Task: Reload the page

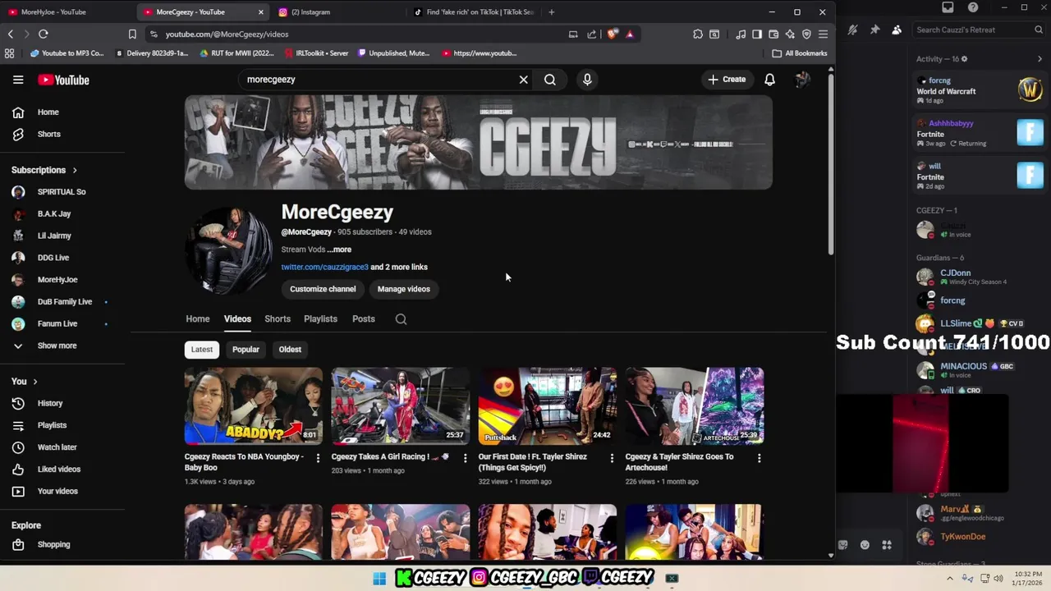Action: click(x=44, y=34)
